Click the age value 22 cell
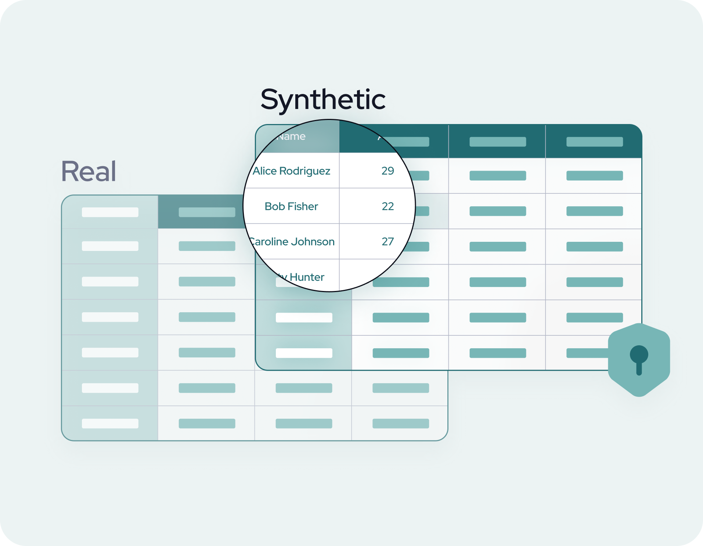Viewport: 703px width, 546px height. coord(387,206)
